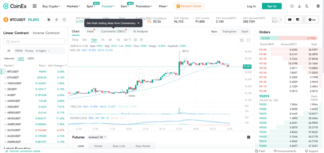Open Announcements in the status bar
Image resolution: width=324 pixels, height=153 pixels.
tap(285, 151)
